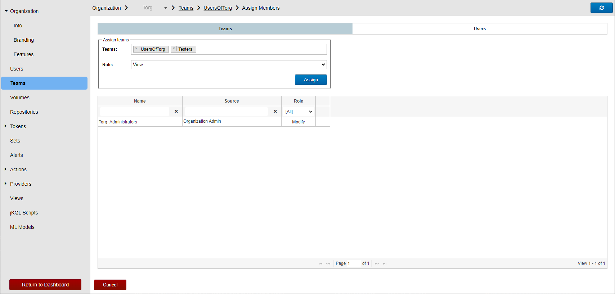Open Repositories in the sidebar
The height and width of the screenshot is (294, 615).
click(x=24, y=112)
